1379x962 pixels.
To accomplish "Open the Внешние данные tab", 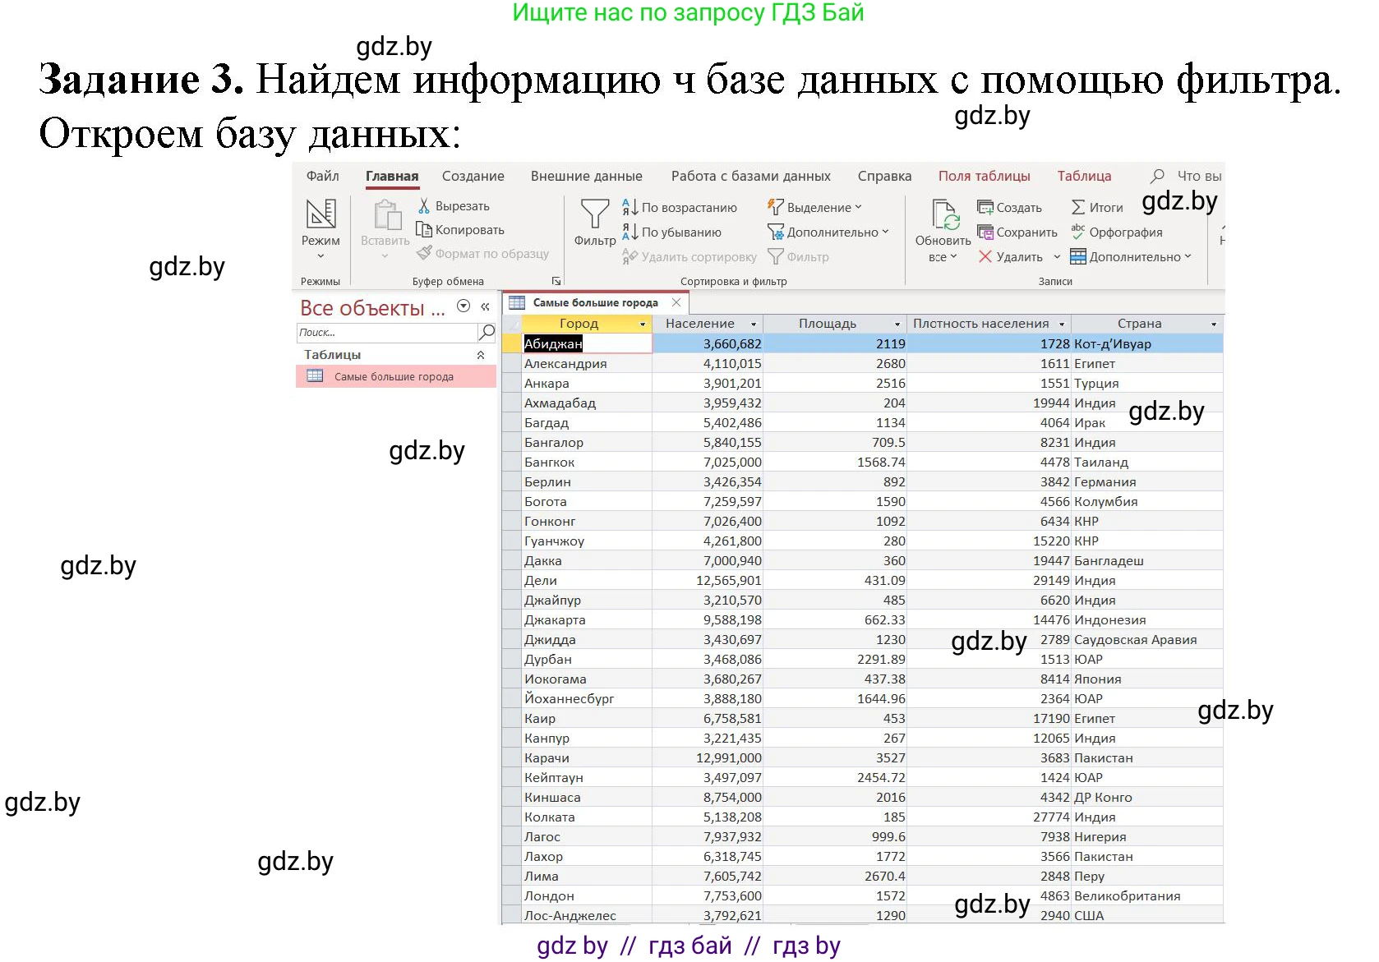I will coord(586,175).
